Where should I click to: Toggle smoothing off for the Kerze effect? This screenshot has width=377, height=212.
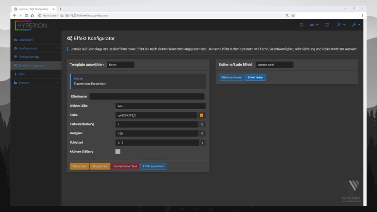coord(119,151)
